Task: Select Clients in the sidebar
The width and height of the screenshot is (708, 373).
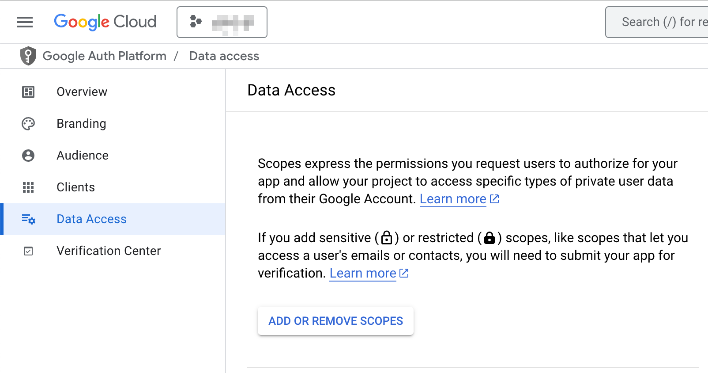Action: click(x=76, y=187)
